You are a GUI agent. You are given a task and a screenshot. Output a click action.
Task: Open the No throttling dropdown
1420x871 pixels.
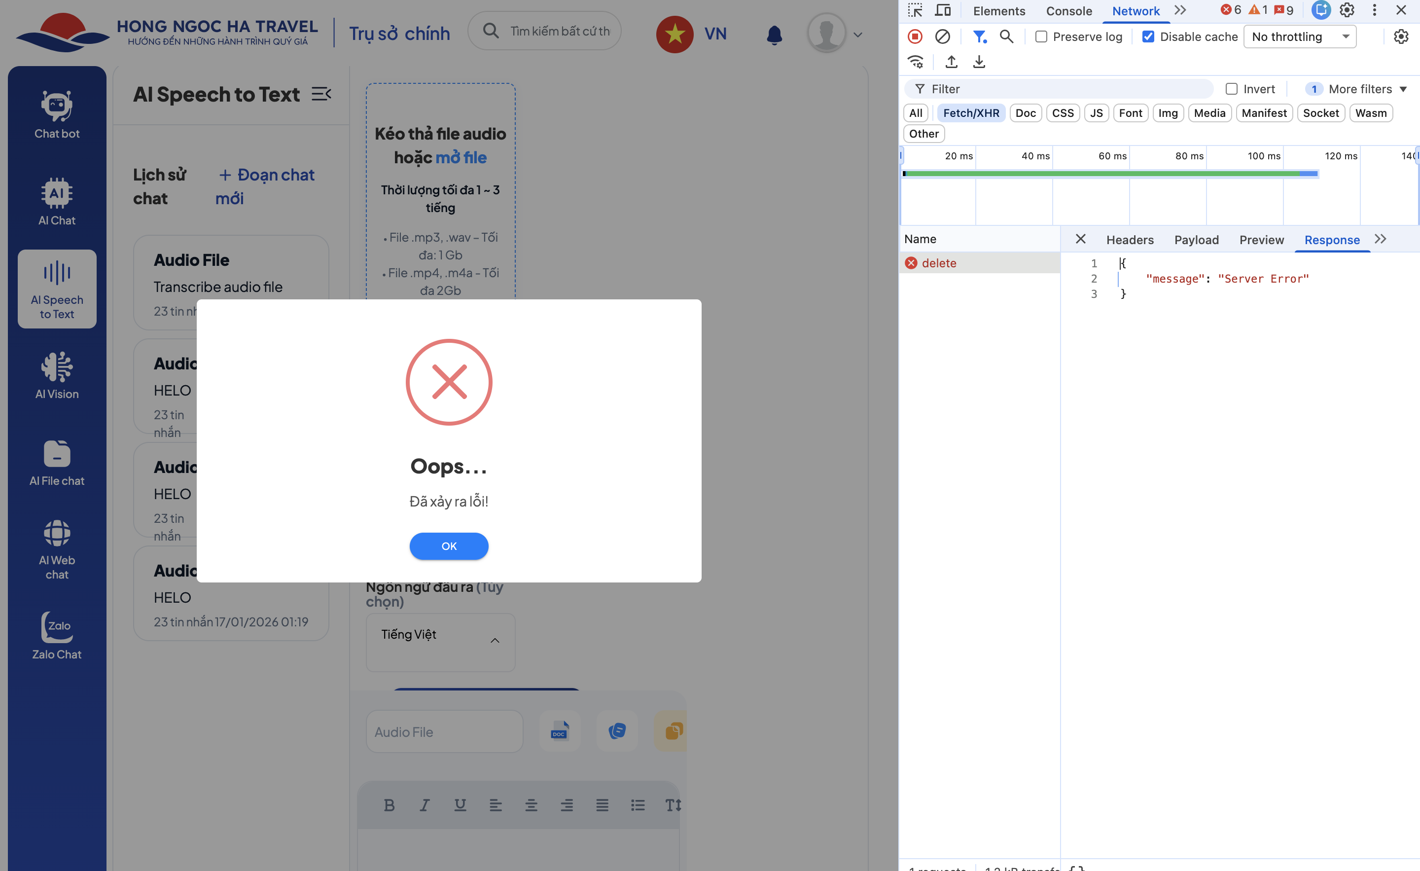point(1300,36)
